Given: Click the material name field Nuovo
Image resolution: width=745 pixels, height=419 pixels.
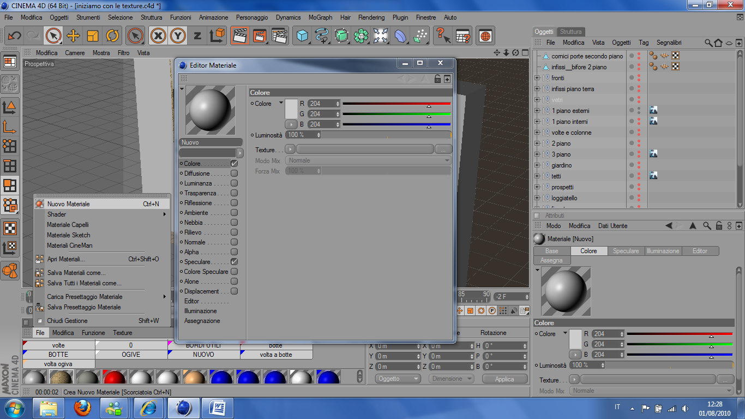Looking at the screenshot, I should pyautogui.click(x=211, y=142).
